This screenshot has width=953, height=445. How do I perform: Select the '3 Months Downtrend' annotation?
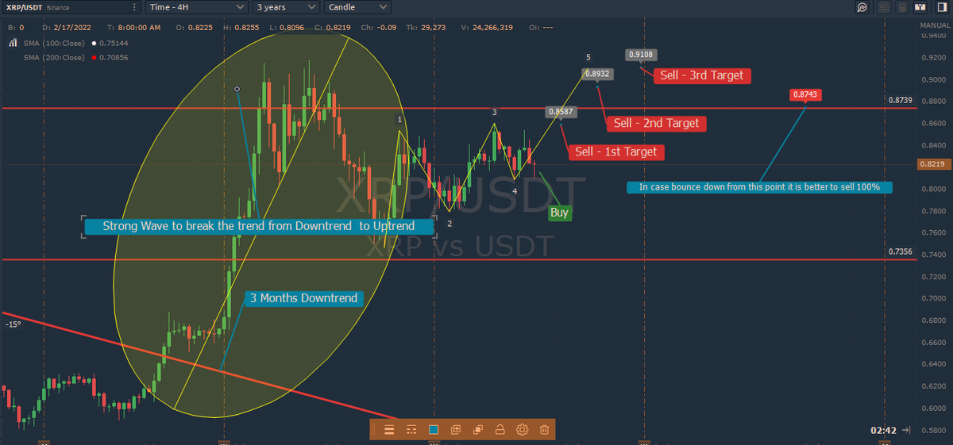(x=303, y=298)
